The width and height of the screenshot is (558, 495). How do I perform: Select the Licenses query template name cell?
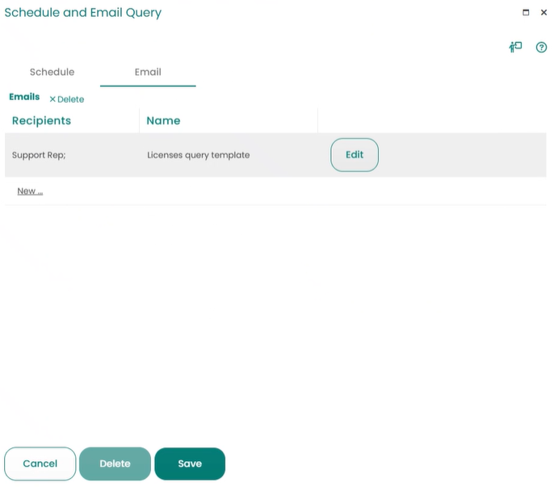198,155
